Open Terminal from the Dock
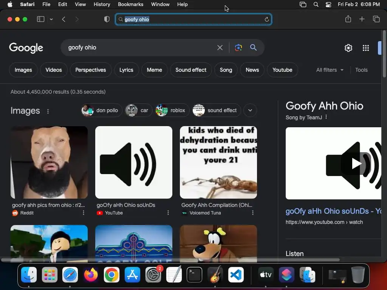Image resolution: width=387 pixels, height=290 pixels. tap(195, 275)
